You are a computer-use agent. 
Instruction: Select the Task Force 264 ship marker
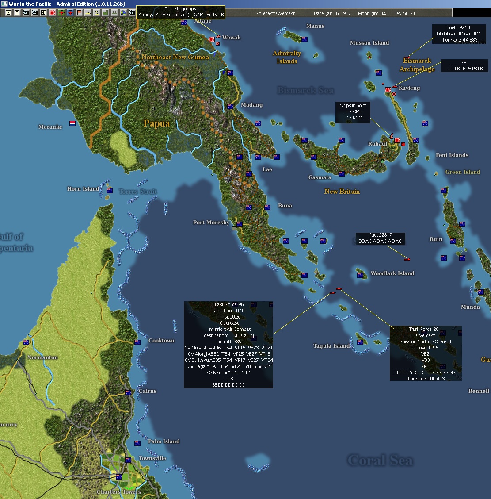(x=339, y=288)
